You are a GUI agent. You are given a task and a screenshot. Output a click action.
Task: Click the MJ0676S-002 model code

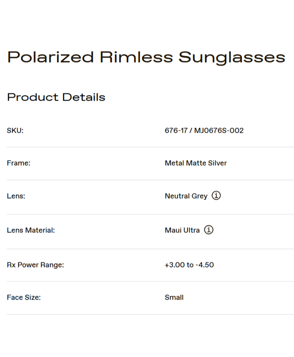(219, 131)
